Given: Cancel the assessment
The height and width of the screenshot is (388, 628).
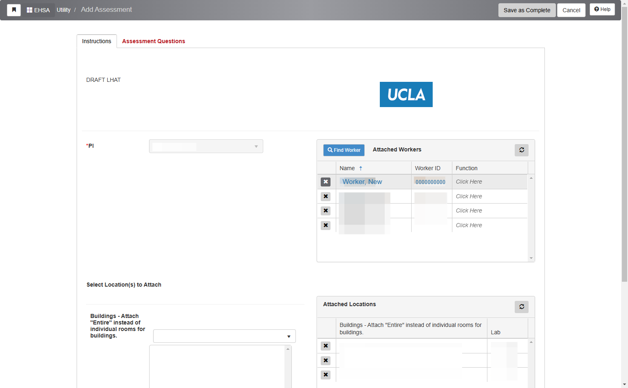Looking at the screenshot, I should coord(571,10).
